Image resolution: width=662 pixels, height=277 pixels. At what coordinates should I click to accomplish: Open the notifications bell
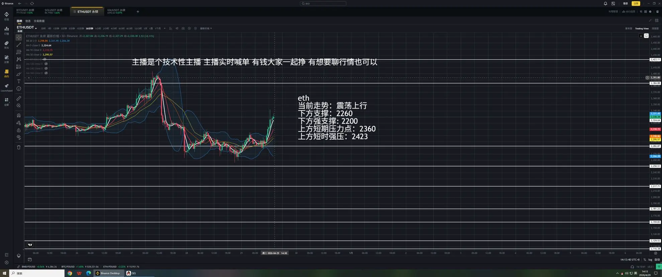click(x=605, y=3)
